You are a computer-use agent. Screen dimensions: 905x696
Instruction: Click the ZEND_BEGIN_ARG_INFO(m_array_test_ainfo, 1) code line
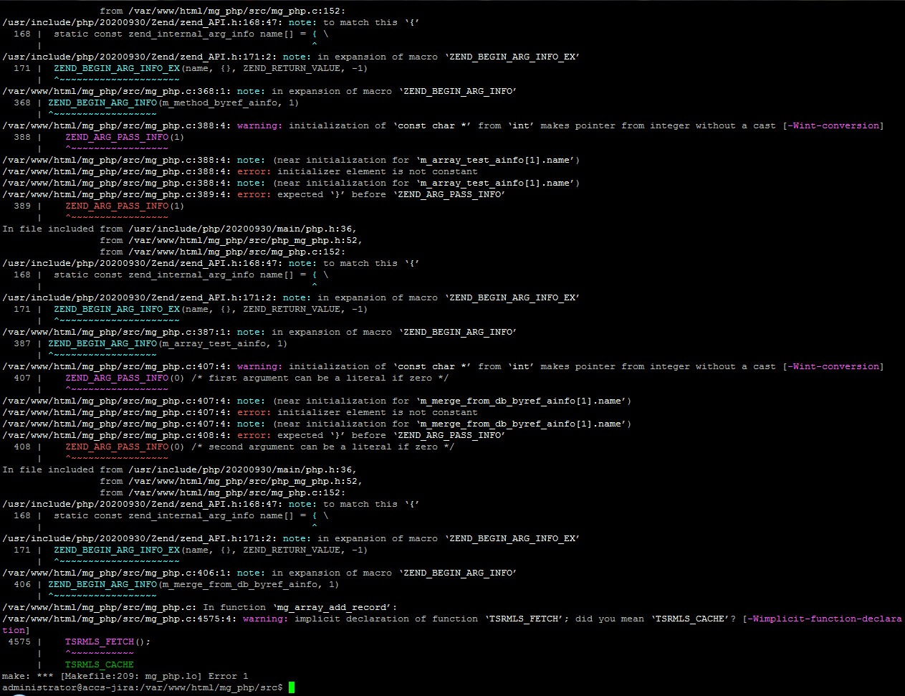pos(168,343)
